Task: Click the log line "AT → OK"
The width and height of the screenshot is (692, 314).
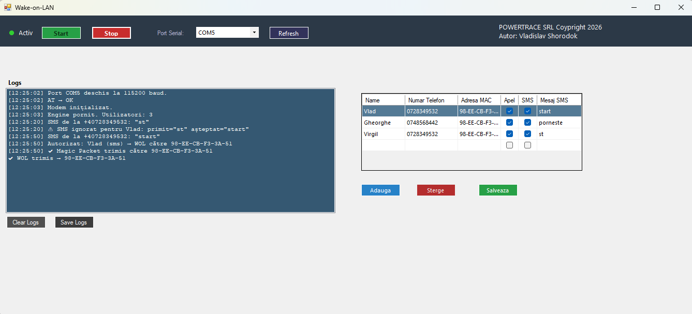Action: [41, 100]
